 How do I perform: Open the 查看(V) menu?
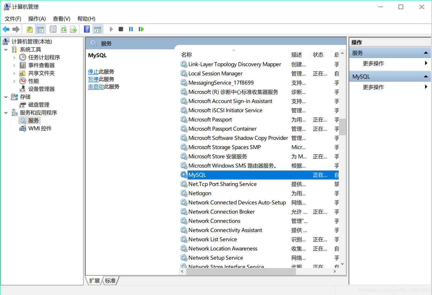[x=61, y=19]
